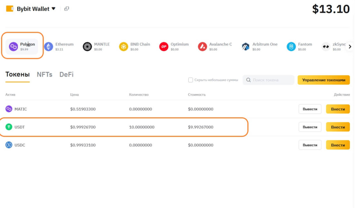Switch to the NFTs tab
The image size is (355, 208).
coord(44,74)
